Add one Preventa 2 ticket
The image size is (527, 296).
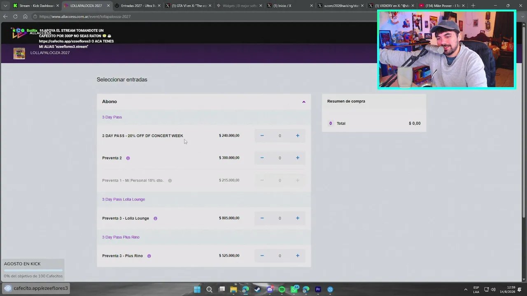(x=298, y=158)
